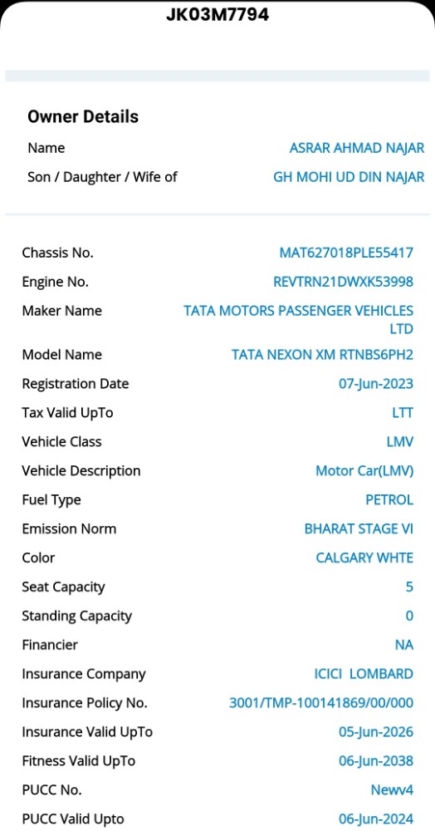This screenshot has height=831, width=435.
Task: Select the LTT tax validity value
Action: pyautogui.click(x=402, y=413)
